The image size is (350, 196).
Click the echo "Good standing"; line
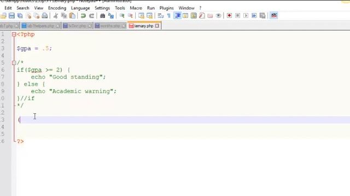(68, 77)
